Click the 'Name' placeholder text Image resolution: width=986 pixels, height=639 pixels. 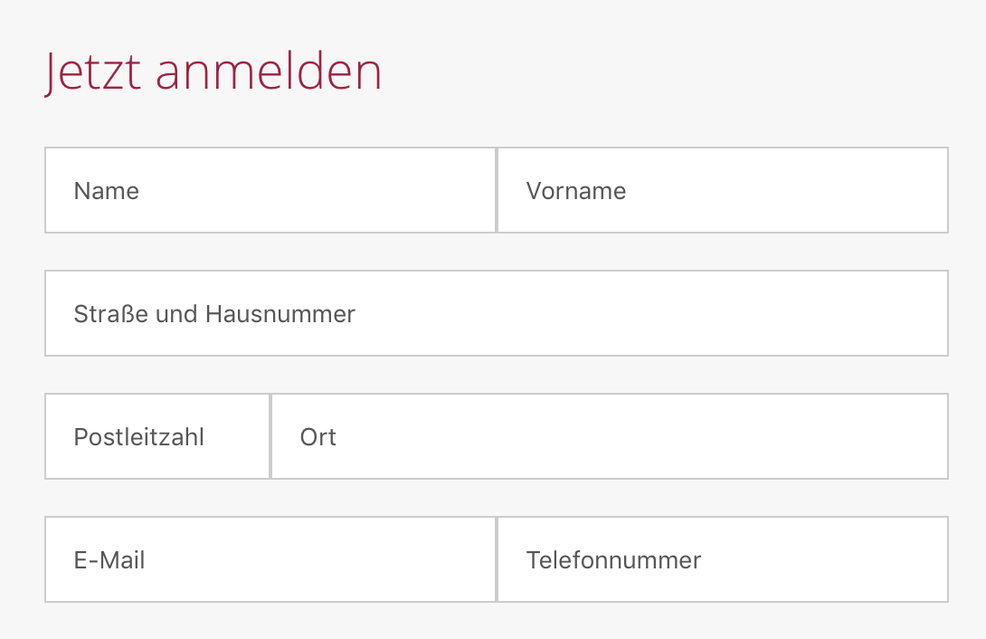[107, 191]
